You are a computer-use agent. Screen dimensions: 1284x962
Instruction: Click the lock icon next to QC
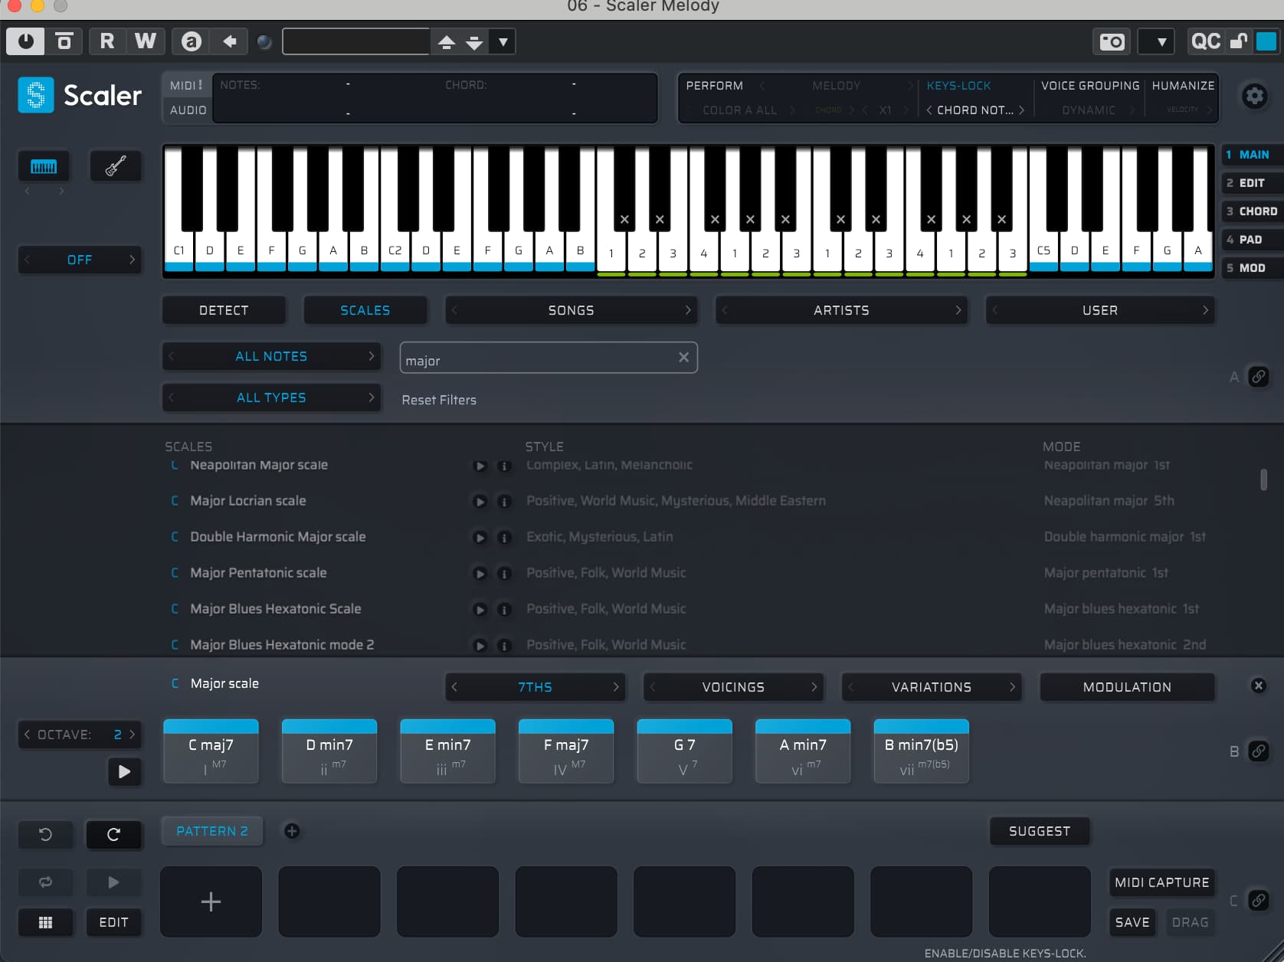[1238, 41]
